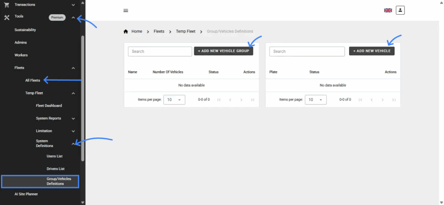Viewport: 444px width, 205px height.
Task: Collapse the Tools section chevron
Action: click(73, 18)
